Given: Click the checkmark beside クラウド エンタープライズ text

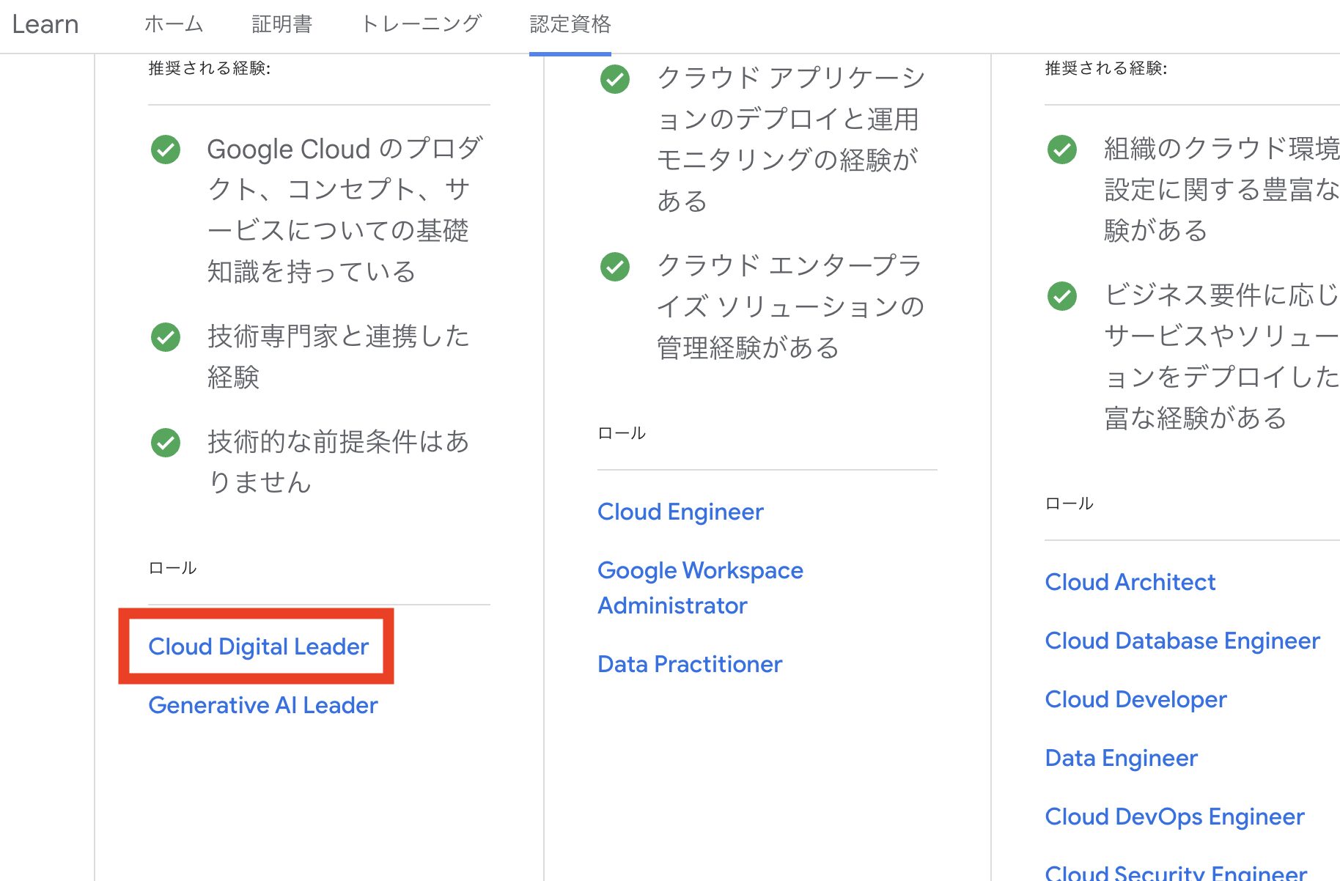Looking at the screenshot, I should 615,267.
